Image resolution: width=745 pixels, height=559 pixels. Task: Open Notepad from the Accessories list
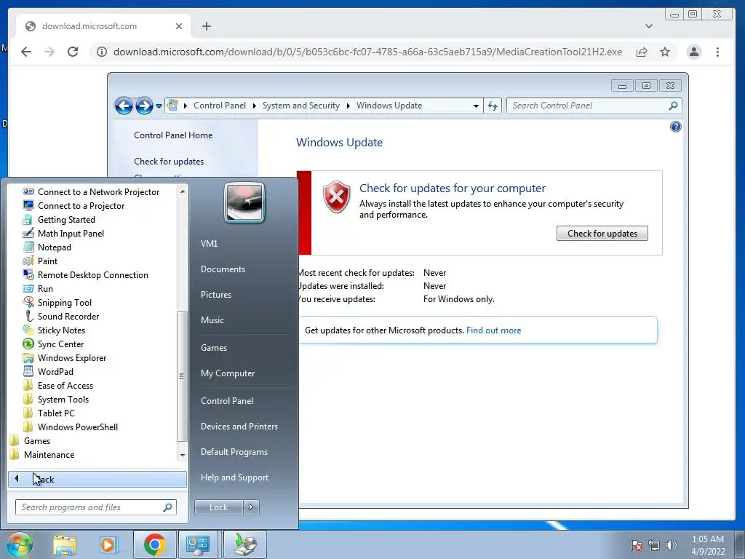click(x=54, y=247)
